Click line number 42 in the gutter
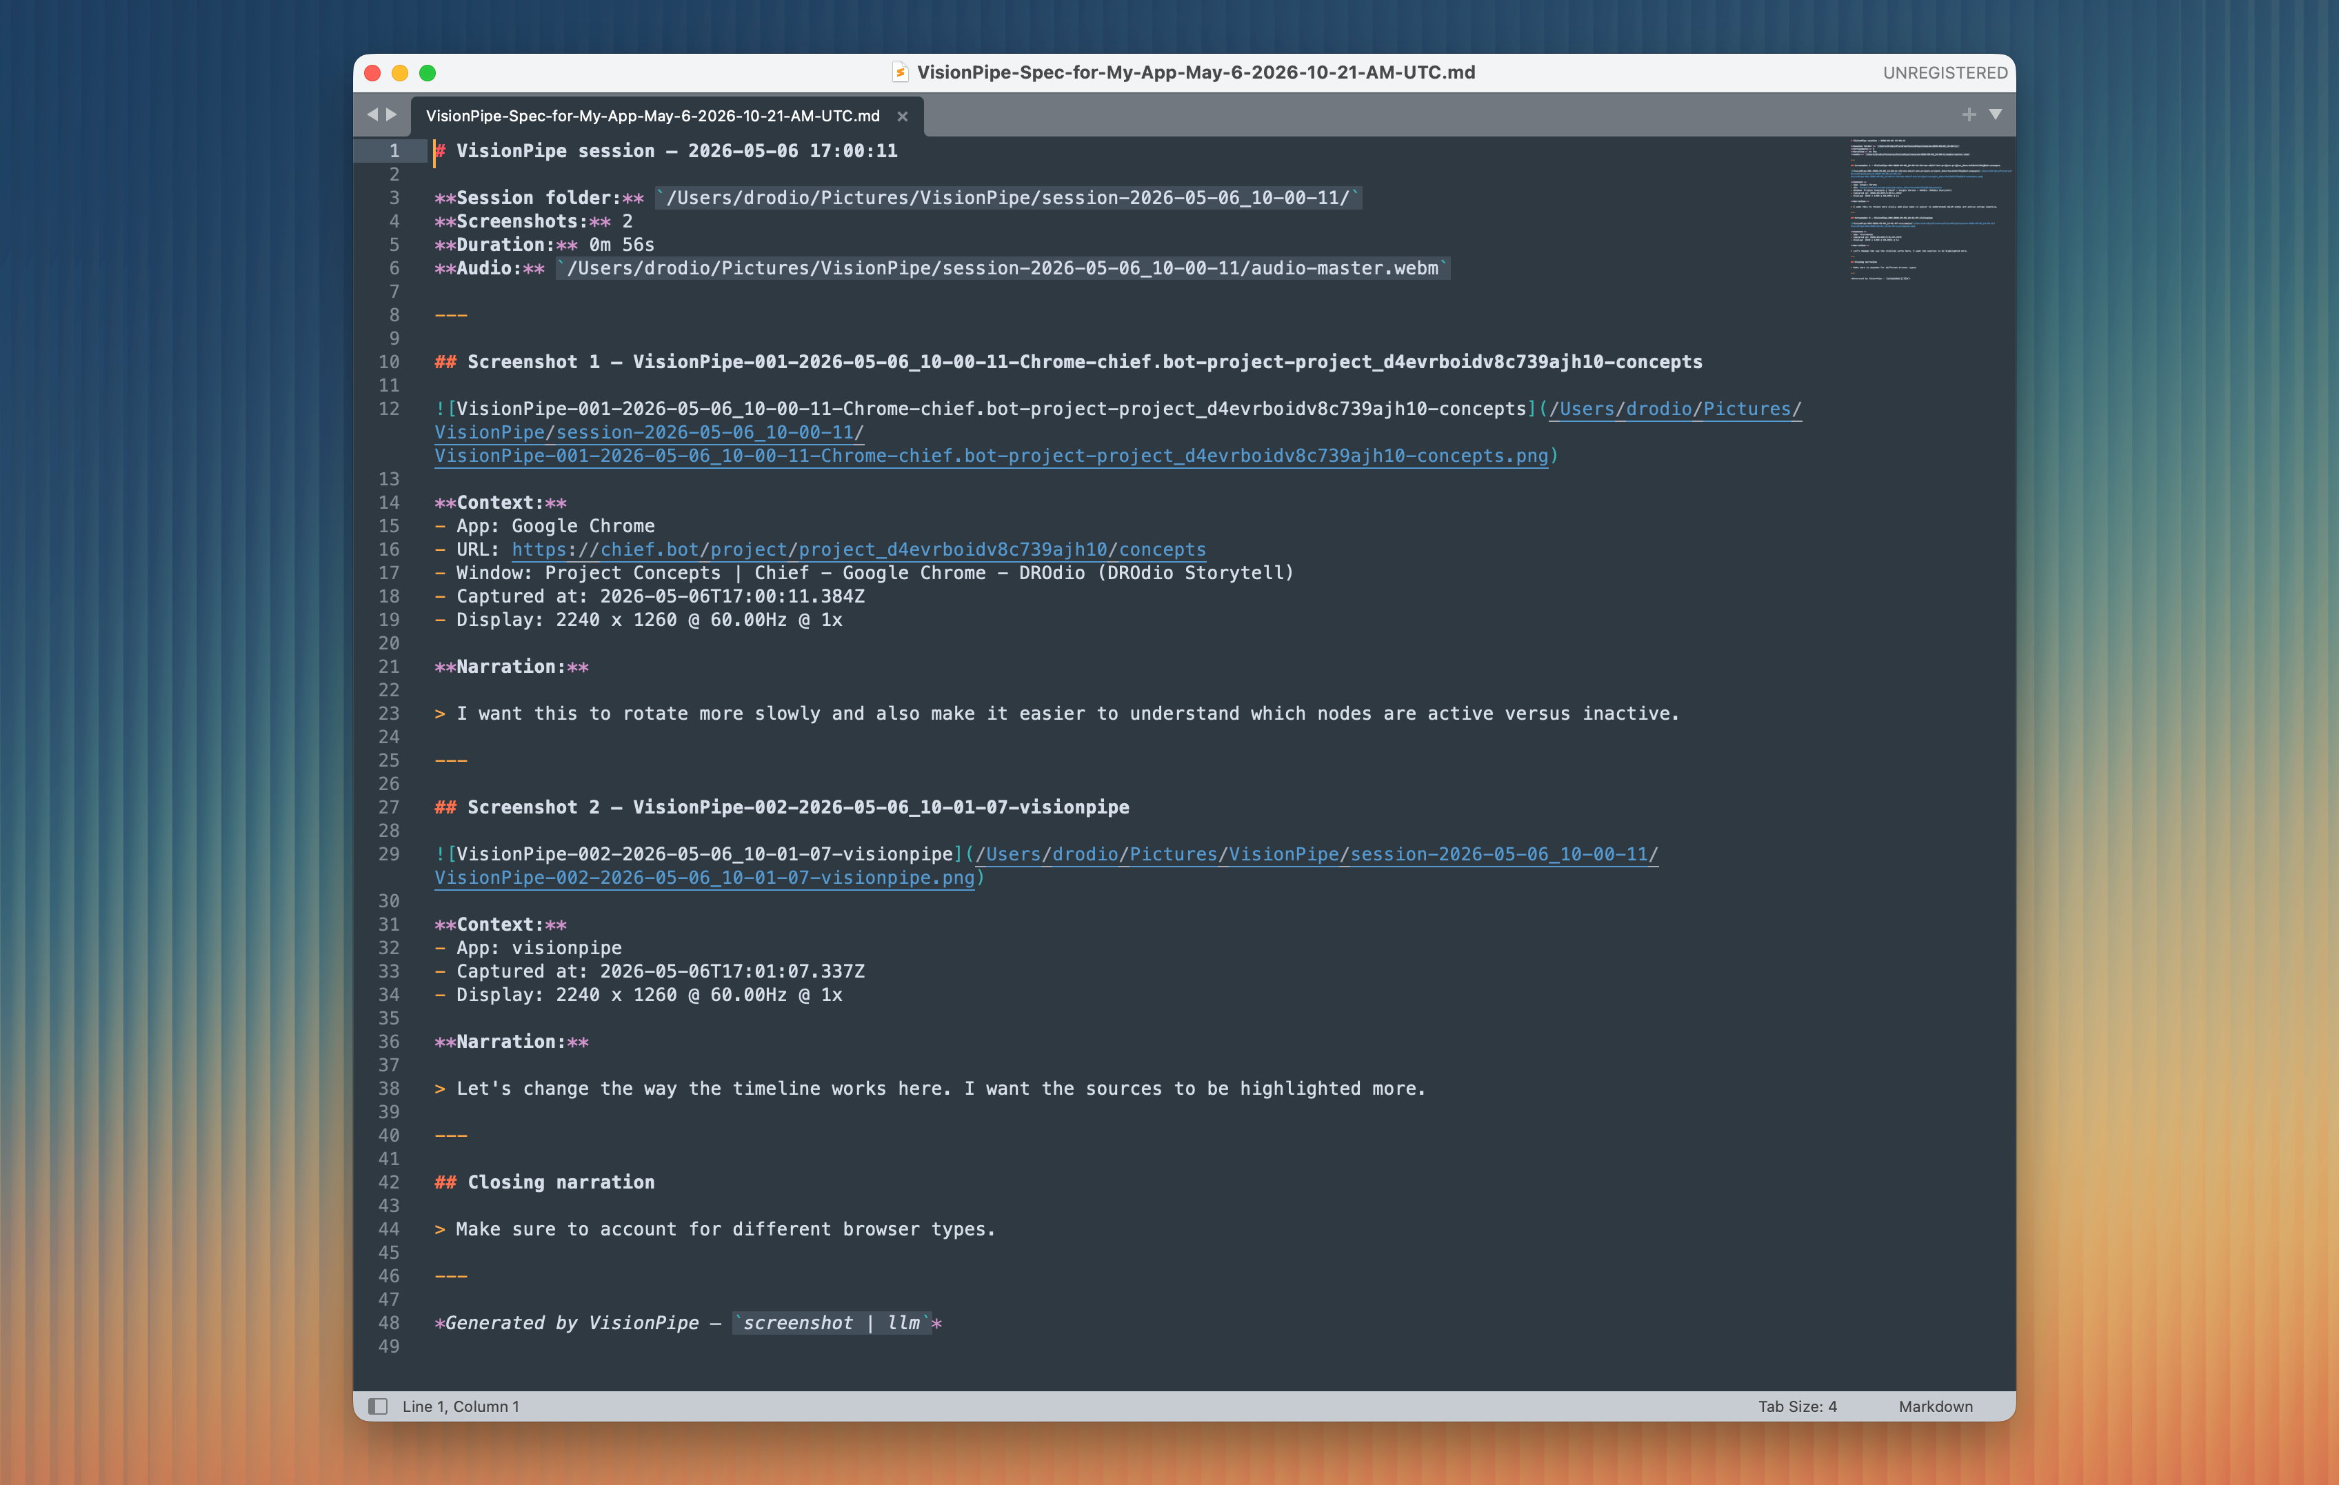2339x1485 pixels. (388, 1181)
